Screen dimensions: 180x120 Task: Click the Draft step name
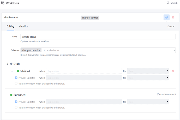click(x=17, y=64)
